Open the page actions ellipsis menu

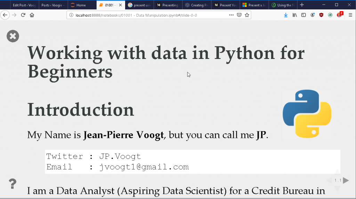(x=231, y=15)
